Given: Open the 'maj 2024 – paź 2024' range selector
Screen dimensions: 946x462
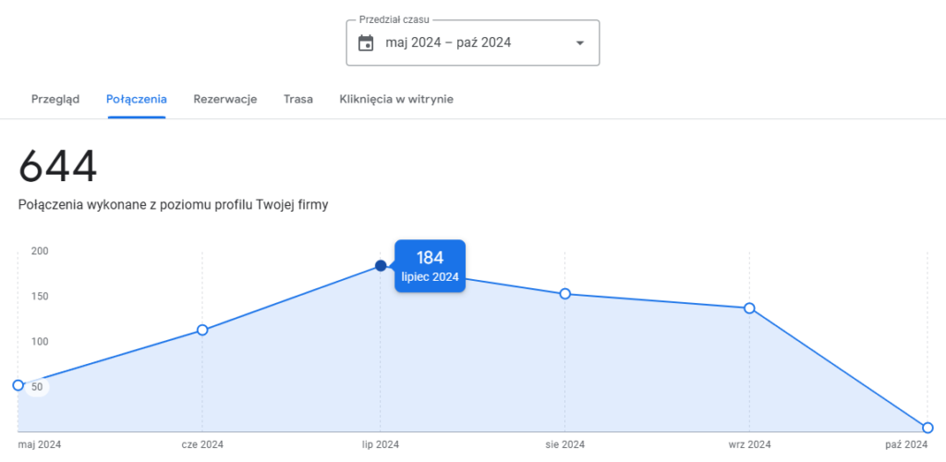Looking at the screenshot, I should [449, 43].
